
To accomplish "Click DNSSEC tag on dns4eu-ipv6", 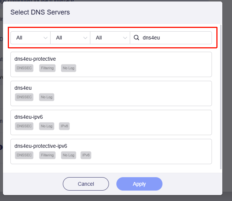I will pyautogui.click(x=24, y=126).
